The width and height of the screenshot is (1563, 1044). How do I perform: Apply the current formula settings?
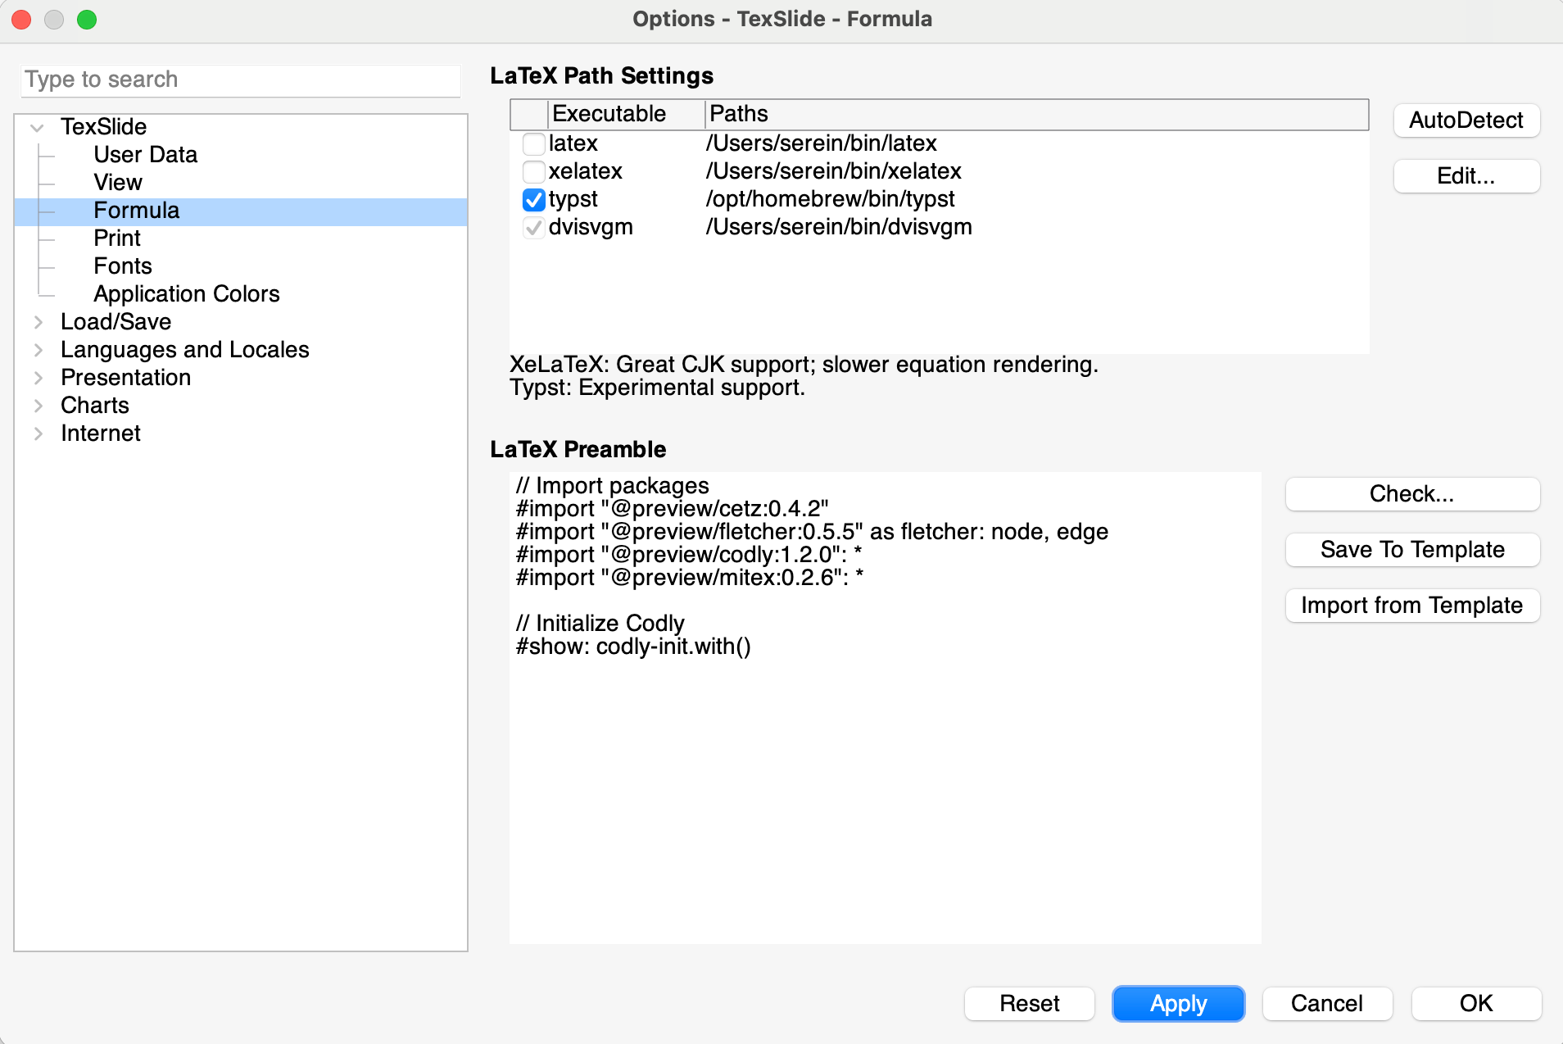tap(1177, 1004)
